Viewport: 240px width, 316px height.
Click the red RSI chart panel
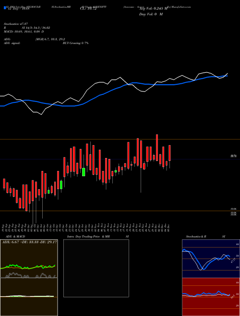point(211,297)
